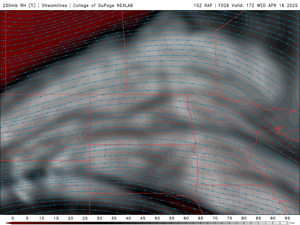Viewport: 300px width, 225px height.
Task: Click "F026 Valid: 17Z WED APR 16 2025" text
Action: pyautogui.click(x=258, y=5)
